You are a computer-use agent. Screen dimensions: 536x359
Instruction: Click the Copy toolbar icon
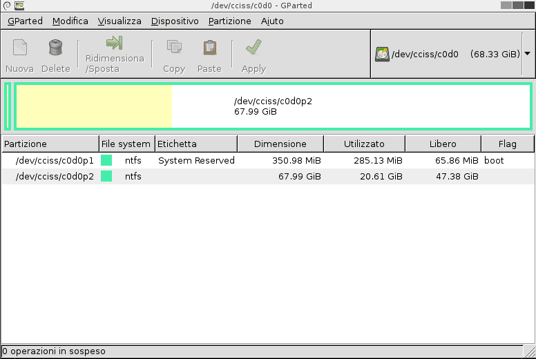click(x=174, y=48)
